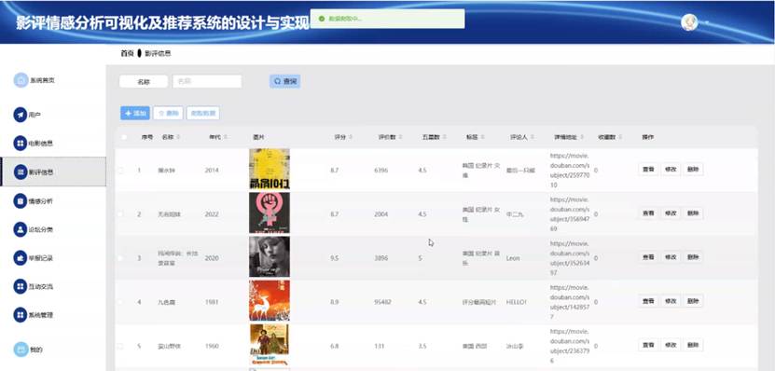Click the 名称 search input field
The image size is (775, 371).
click(x=207, y=81)
